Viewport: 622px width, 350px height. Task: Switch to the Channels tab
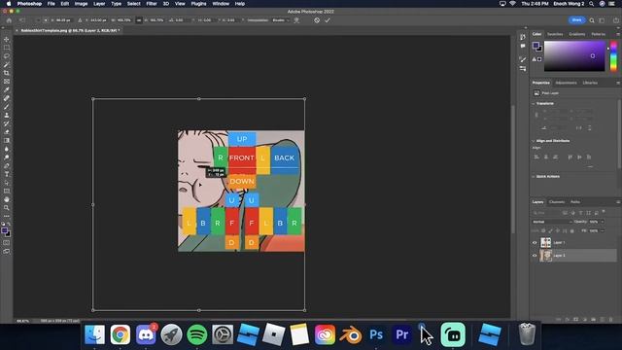557,202
